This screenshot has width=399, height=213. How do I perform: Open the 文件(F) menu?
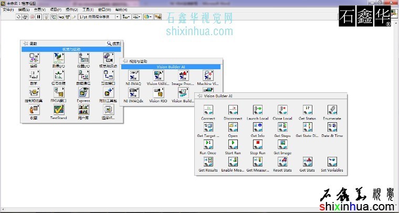click(x=8, y=9)
